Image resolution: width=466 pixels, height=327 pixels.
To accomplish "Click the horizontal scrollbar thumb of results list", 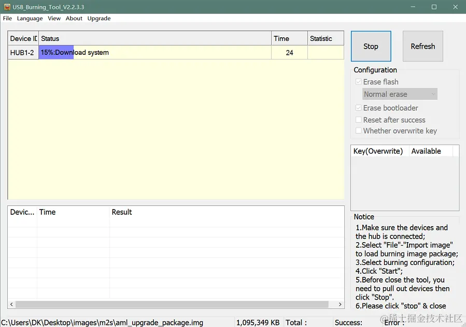I will tap(172, 304).
